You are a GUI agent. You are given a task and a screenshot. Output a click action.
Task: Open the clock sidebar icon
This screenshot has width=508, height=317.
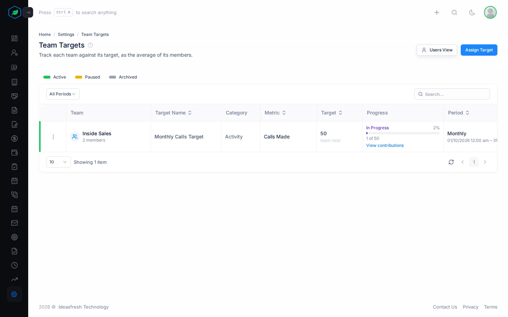(14, 265)
